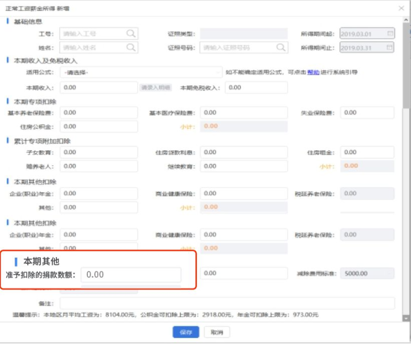Click the 基本医疗保险费 input field
The width and height of the screenshot is (411, 344).
point(244,112)
